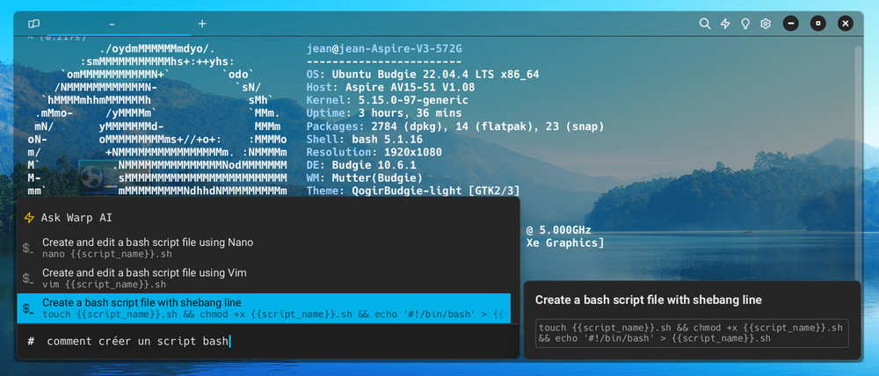Click the command input field with typed query
Screen dimensions: 879x376
tap(264, 341)
